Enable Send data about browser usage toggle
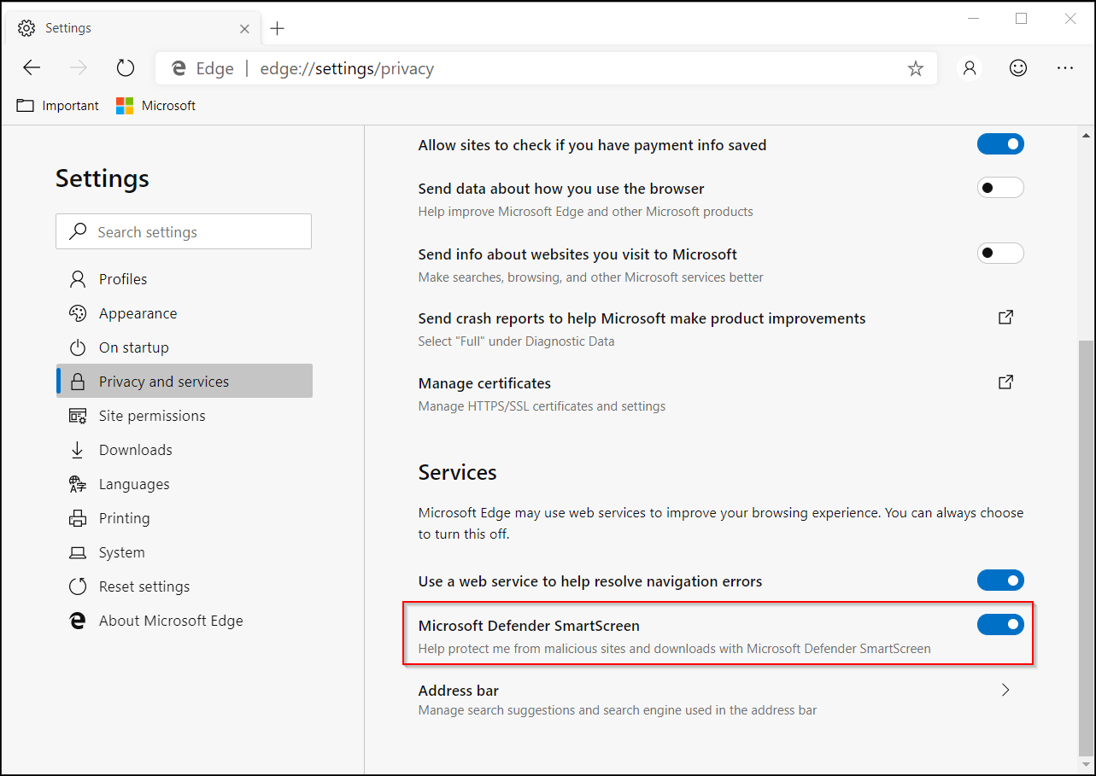Screen dimensions: 1096x776 1000,188
